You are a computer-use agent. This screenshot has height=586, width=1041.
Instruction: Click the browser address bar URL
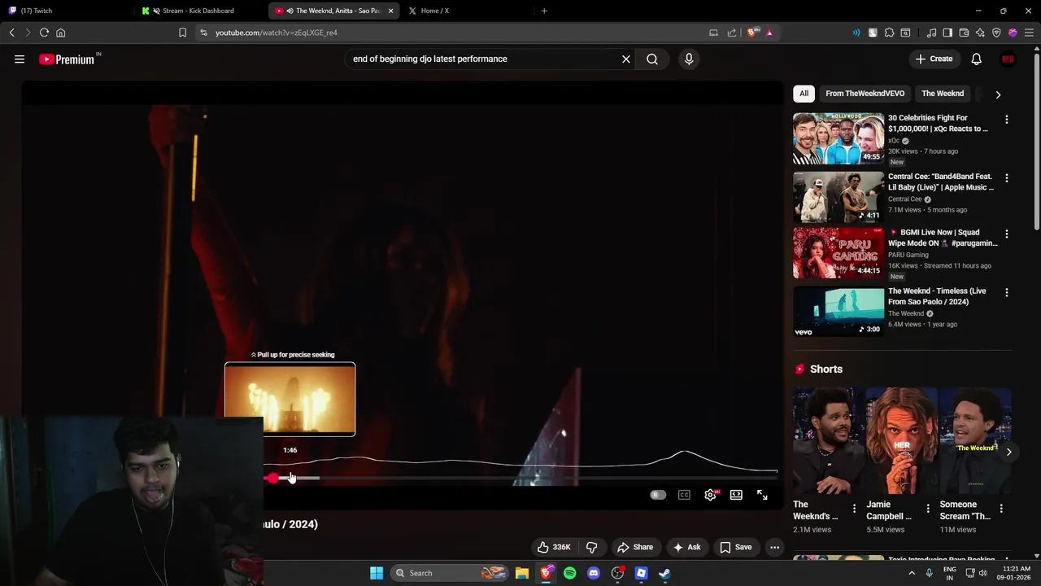[x=277, y=33]
